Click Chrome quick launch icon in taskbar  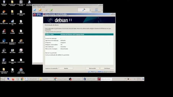pyautogui.click(x=22, y=79)
